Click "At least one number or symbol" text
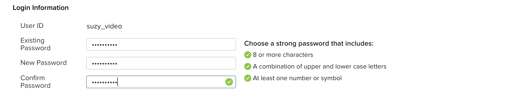 pyautogui.click(x=297, y=78)
